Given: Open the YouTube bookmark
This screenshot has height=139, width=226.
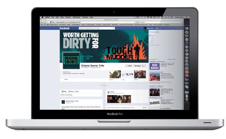Looking at the screenshot, I should [99, 25].
